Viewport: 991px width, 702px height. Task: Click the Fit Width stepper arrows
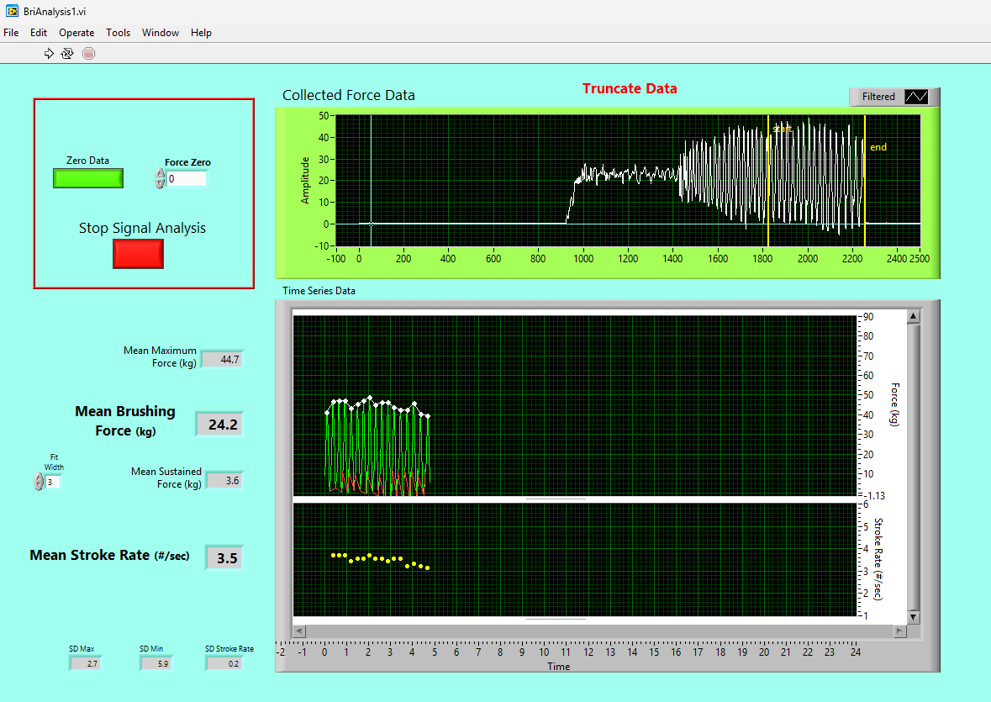tap(39, 483)
